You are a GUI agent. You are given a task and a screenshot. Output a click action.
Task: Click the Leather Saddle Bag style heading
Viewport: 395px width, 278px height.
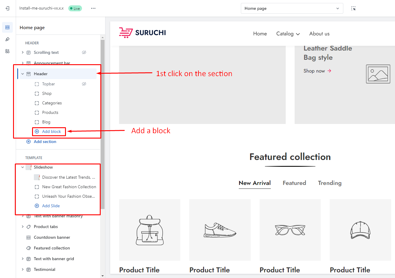pyautogui.click(x=328, y=53)
